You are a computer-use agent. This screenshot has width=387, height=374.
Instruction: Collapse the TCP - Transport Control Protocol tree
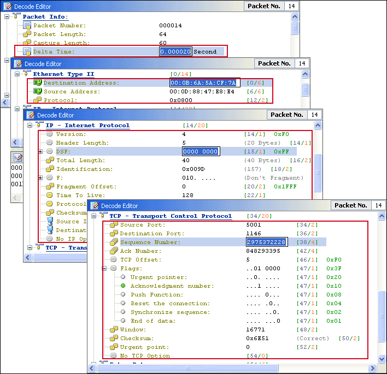click(93, 216)
